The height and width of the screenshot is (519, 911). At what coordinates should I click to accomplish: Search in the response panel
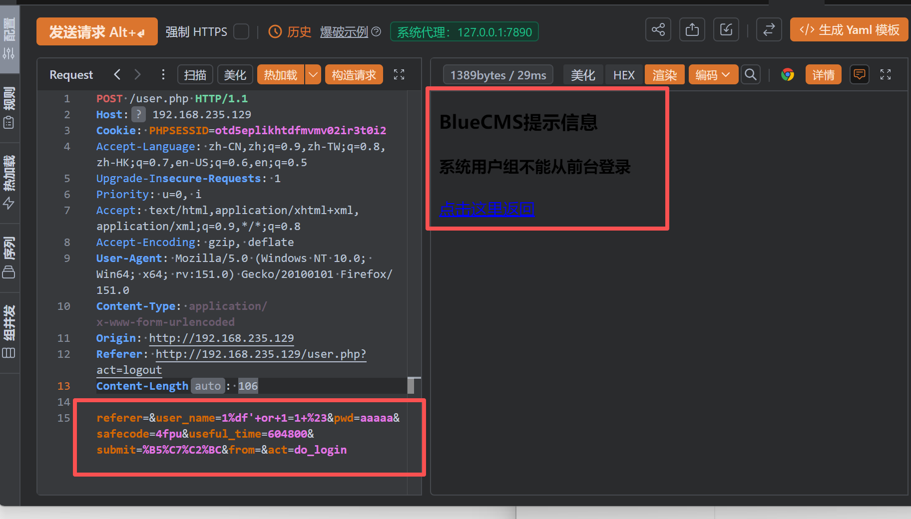750,75
